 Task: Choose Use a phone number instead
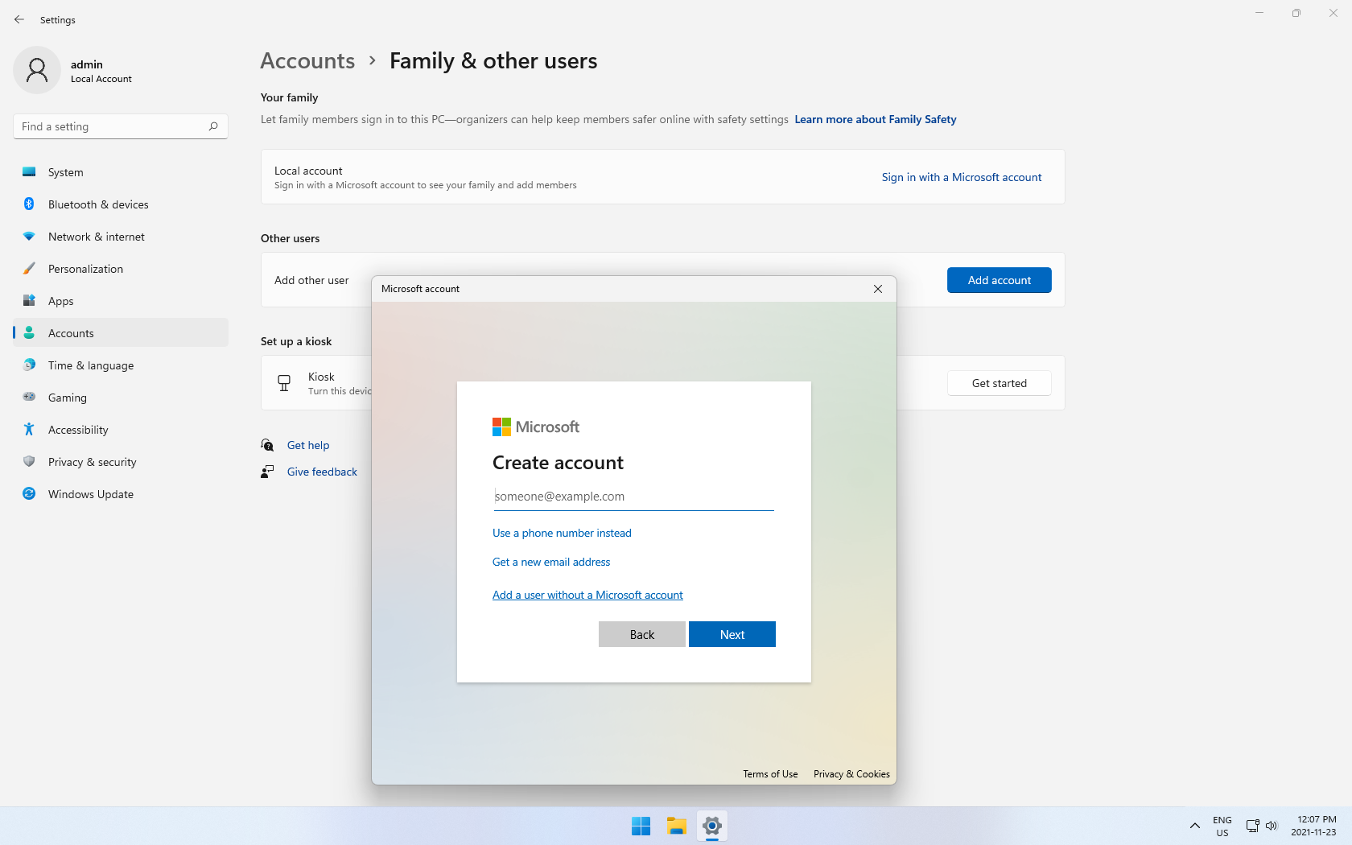pyautogui.click(x=562, y=533)
